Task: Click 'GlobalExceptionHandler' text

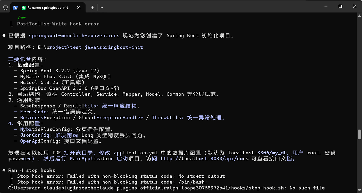Action: (x=111, y=118)
